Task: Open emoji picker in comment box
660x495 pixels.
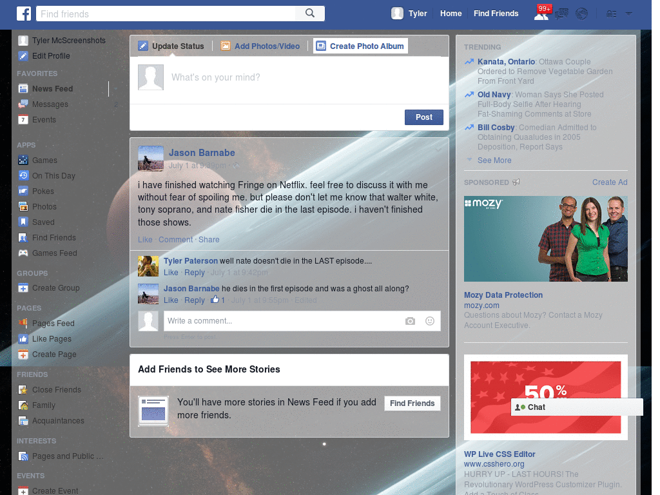Action: click(430, 321)
